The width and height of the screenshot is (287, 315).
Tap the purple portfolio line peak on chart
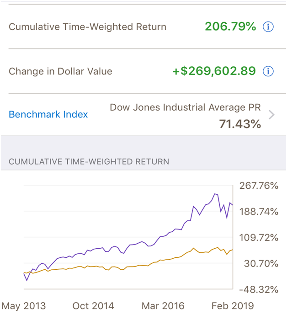pyautogui.click(x=214, y=194)
